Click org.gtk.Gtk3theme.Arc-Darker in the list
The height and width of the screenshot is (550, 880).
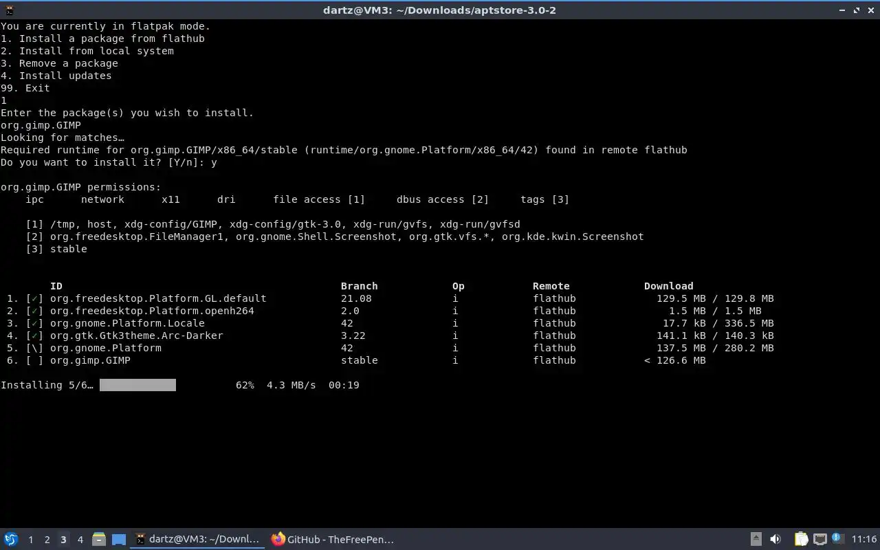pos(137,335)
